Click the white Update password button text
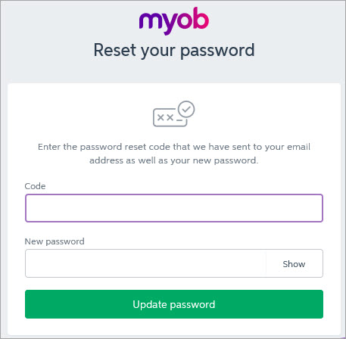This screenshot has height=339, width=346. (x=174, y=304)
